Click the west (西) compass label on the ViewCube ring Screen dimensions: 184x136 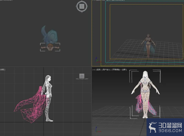[77, 6]
